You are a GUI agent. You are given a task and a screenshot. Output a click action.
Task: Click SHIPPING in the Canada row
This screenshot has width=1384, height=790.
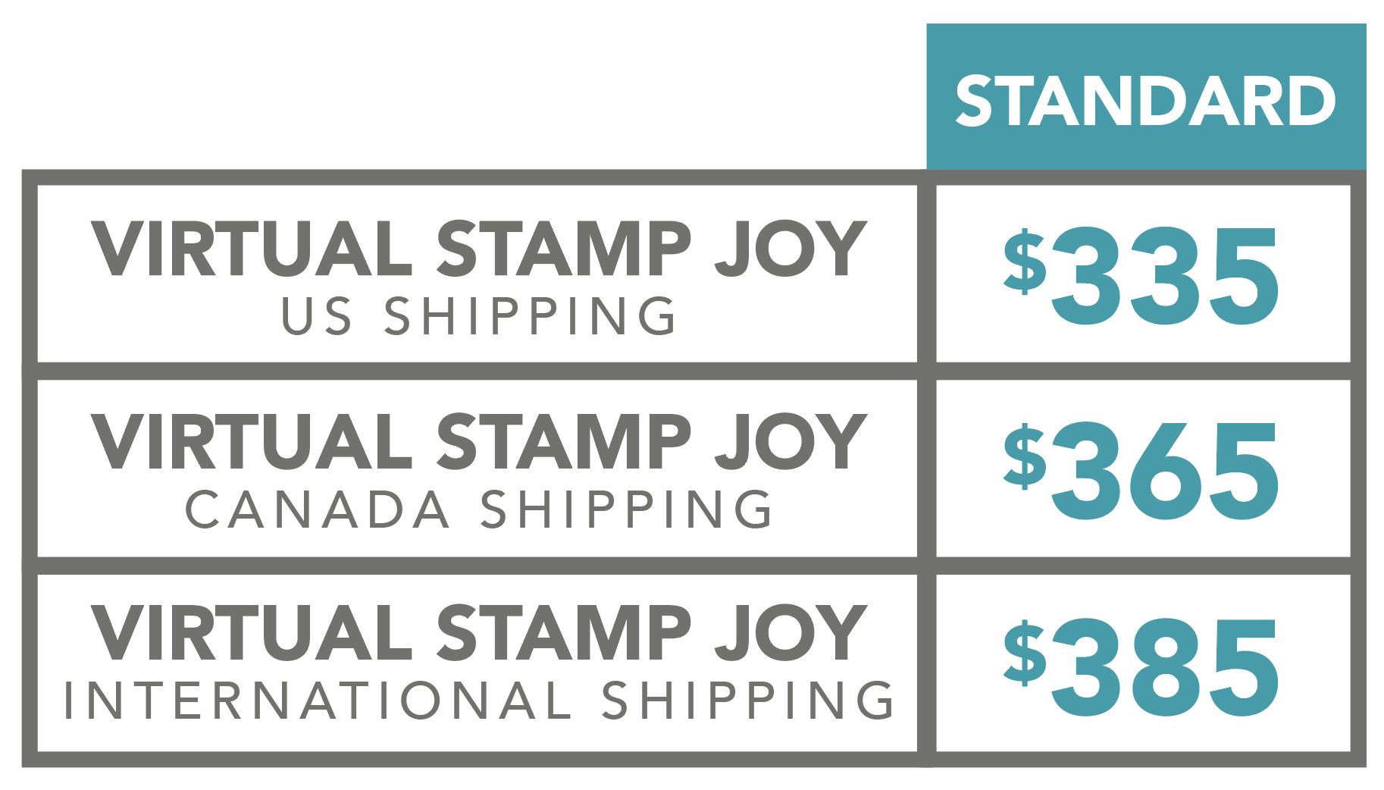(627, 509)
